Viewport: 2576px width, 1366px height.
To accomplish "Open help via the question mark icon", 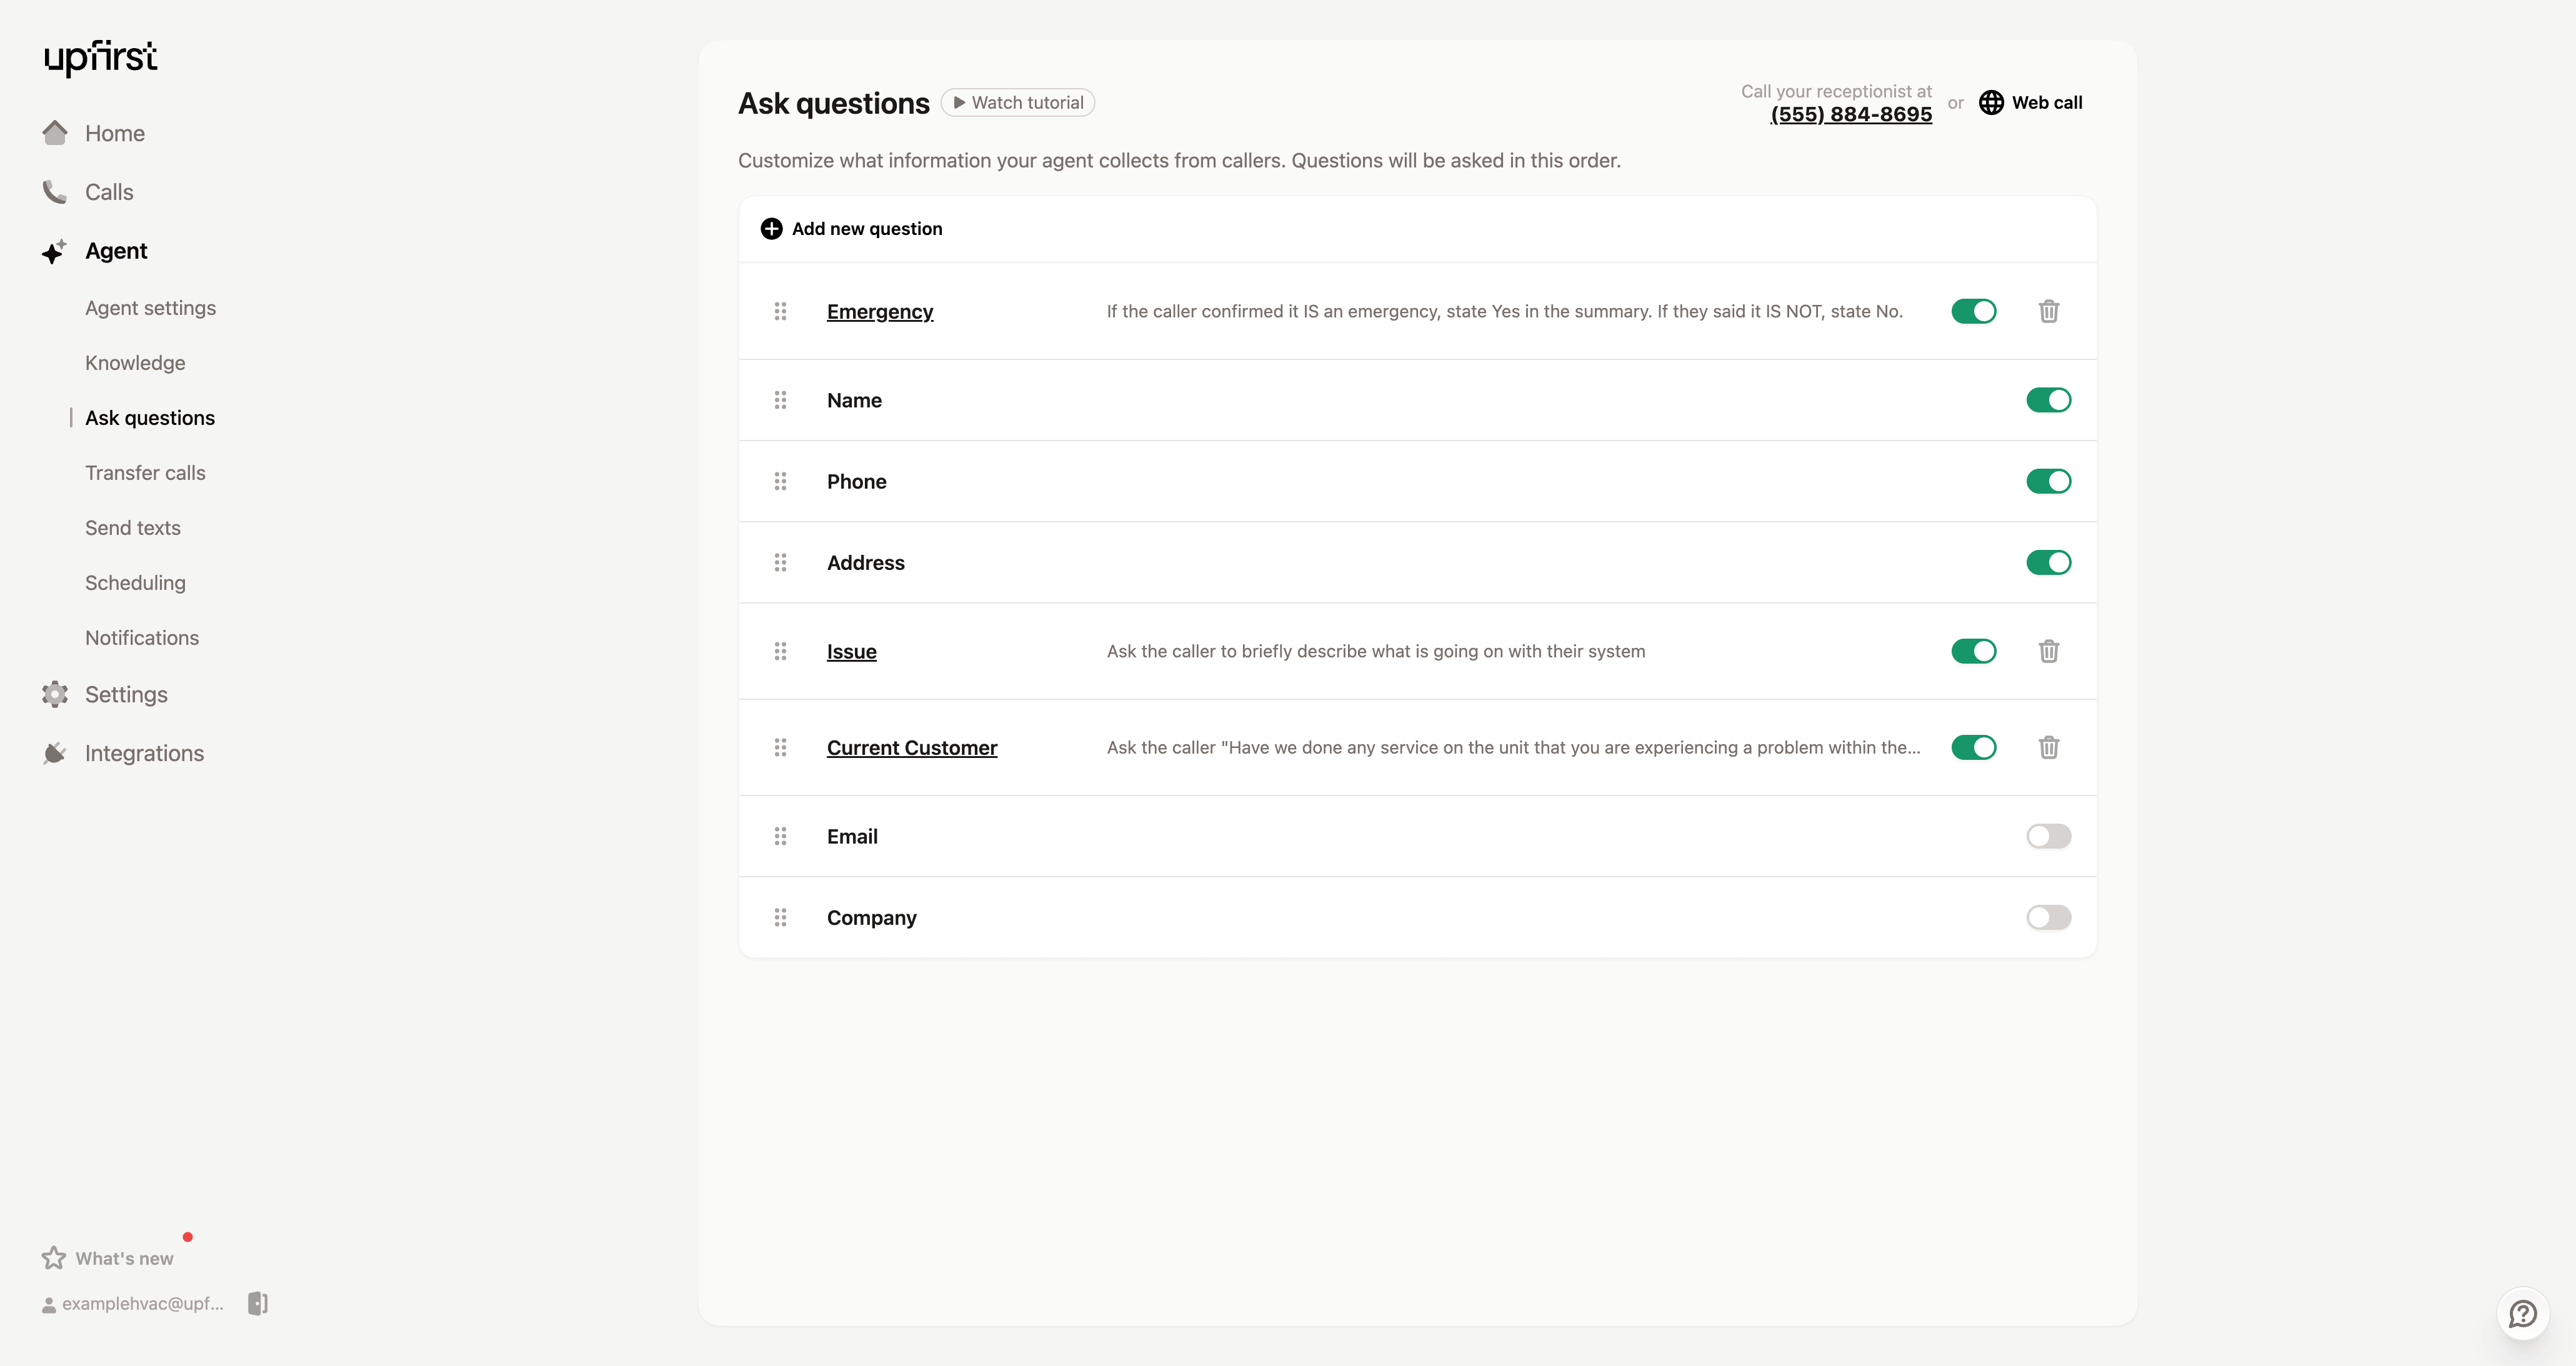I will (2523, 1313).
